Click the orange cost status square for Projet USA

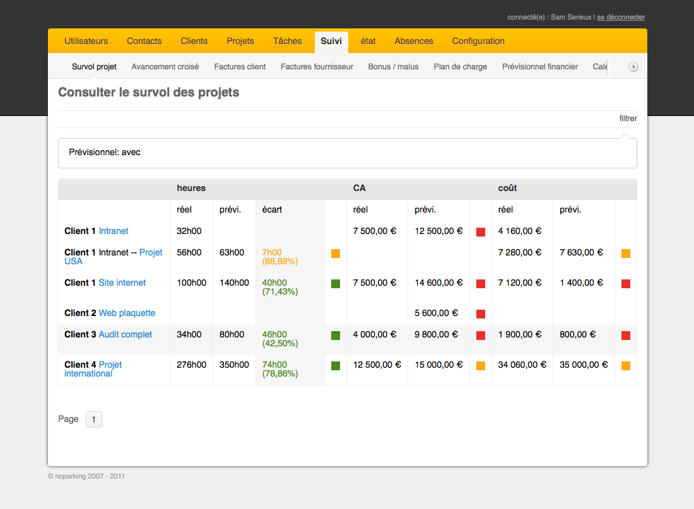[626, 254]
